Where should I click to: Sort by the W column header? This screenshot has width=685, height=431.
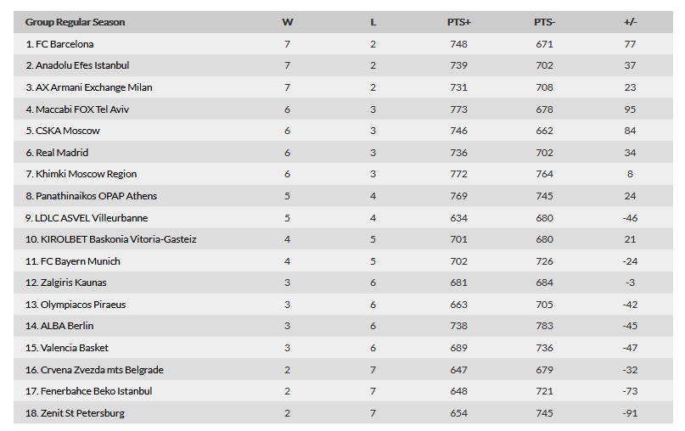click(x=288, y=22)
